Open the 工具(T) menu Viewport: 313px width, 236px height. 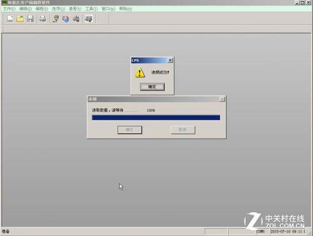coord(92,9)
